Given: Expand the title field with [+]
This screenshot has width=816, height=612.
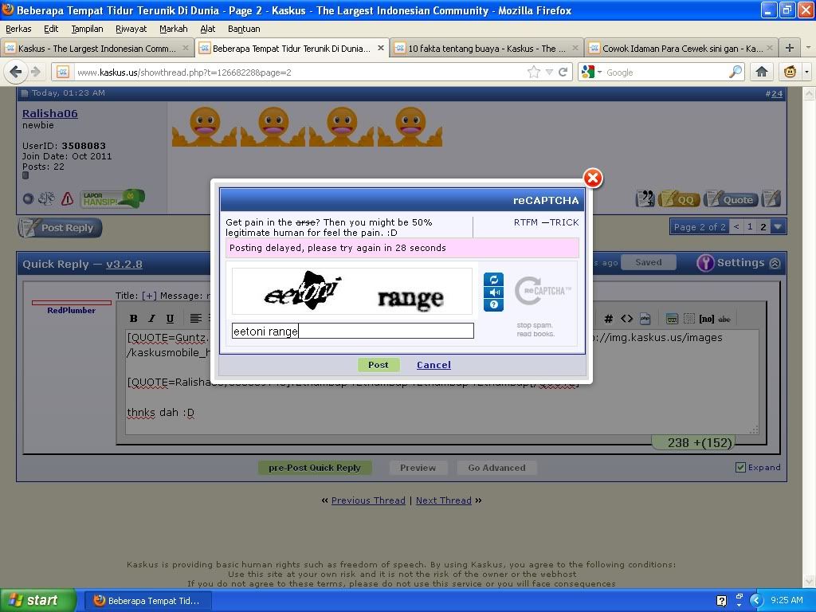Looking at the screenshot, I should (x=149, y=296).
